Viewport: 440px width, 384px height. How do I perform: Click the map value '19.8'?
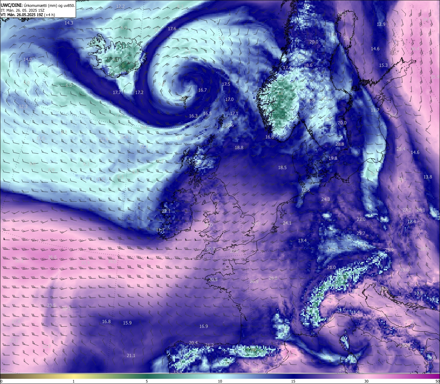tap(333, 158)
